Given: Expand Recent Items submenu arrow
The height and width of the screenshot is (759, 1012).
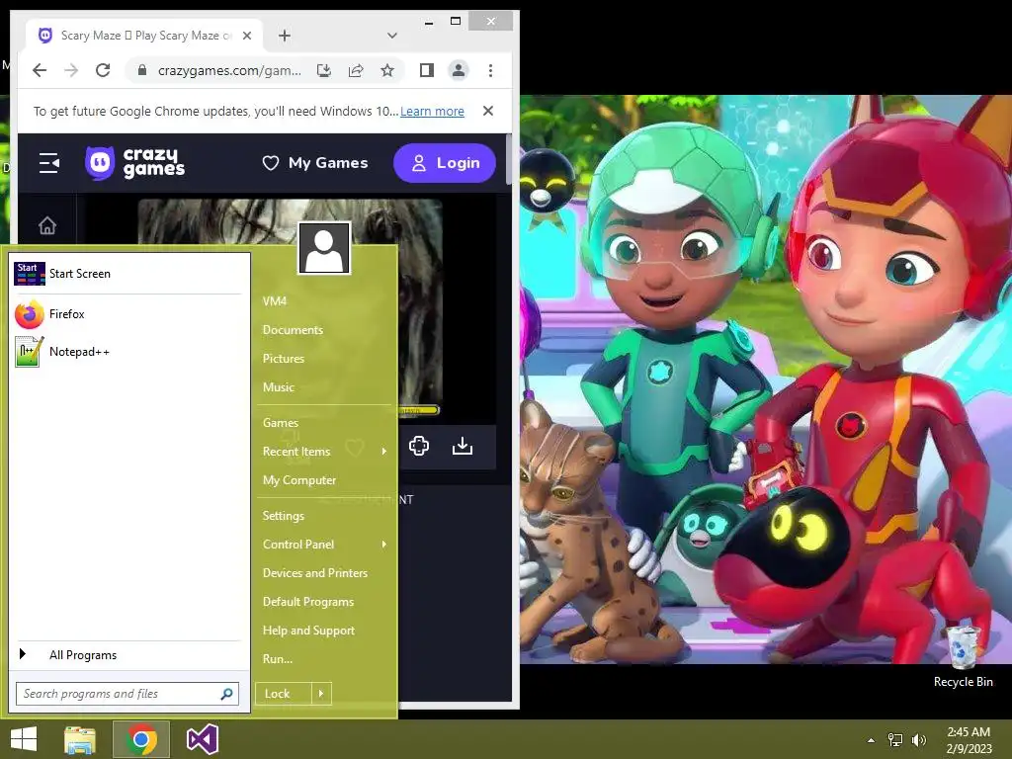Looking at the screenshot, I should (x=384, y=451).
